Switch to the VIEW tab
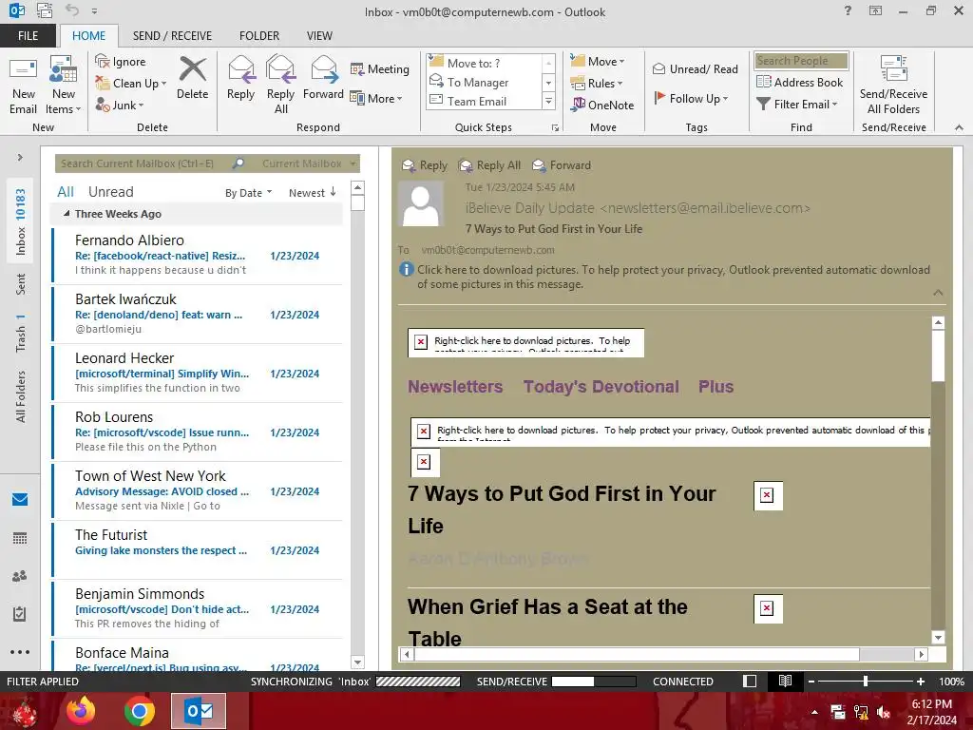 point(319,36)
